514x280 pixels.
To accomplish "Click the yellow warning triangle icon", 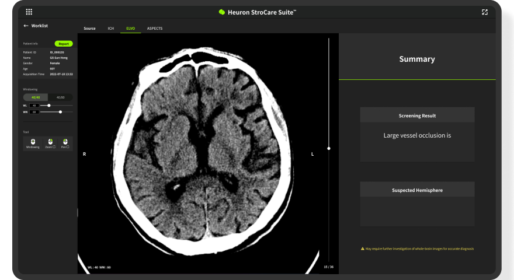I will (x=363, y=249).
